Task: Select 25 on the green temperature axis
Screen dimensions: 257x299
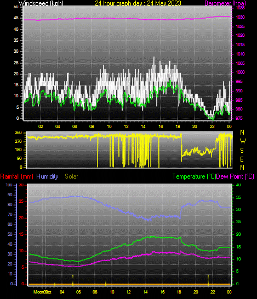Action: point(238,222)
